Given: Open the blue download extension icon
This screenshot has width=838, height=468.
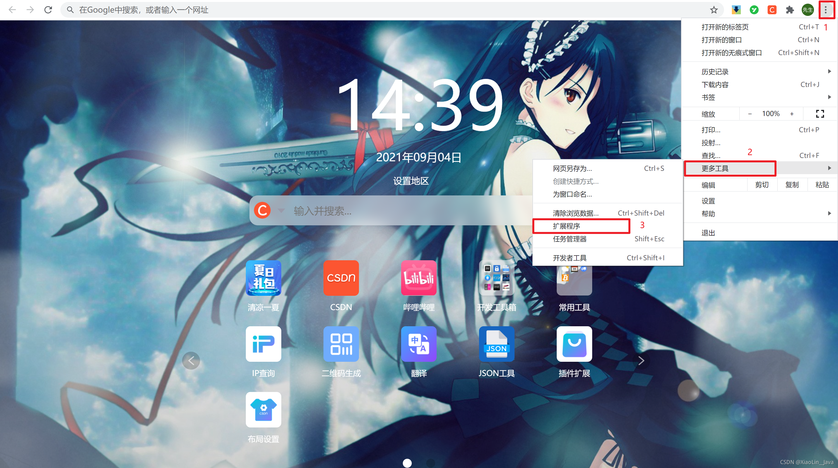Looking at the screenshot, I should 736,10.
